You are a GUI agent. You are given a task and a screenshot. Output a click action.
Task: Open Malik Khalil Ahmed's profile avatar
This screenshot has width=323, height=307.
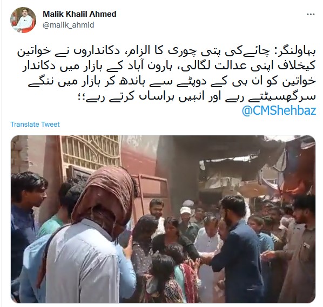[x=23, y=20]
